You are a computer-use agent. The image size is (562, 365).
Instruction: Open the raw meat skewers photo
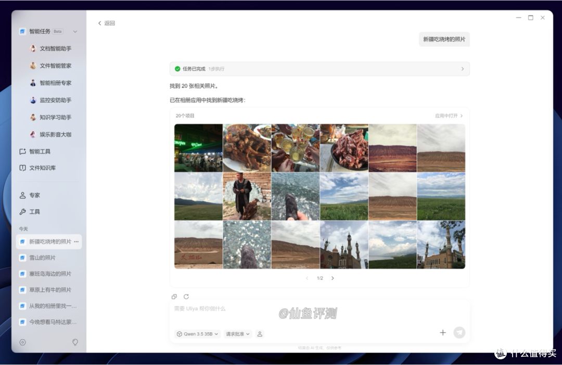[x=344, y=148]
